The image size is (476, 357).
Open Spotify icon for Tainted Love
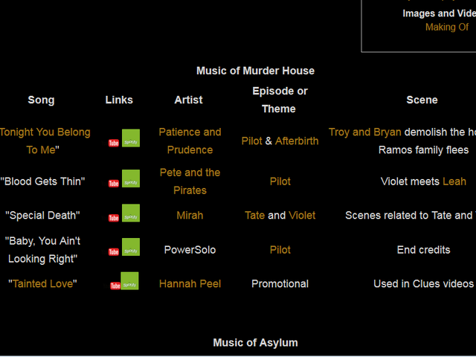tap(129, 281)
